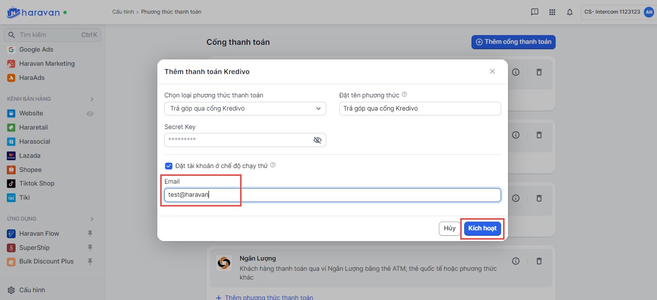Open the notifications bell
Viewport: 657px width, 300px height.
coord(570,12)
